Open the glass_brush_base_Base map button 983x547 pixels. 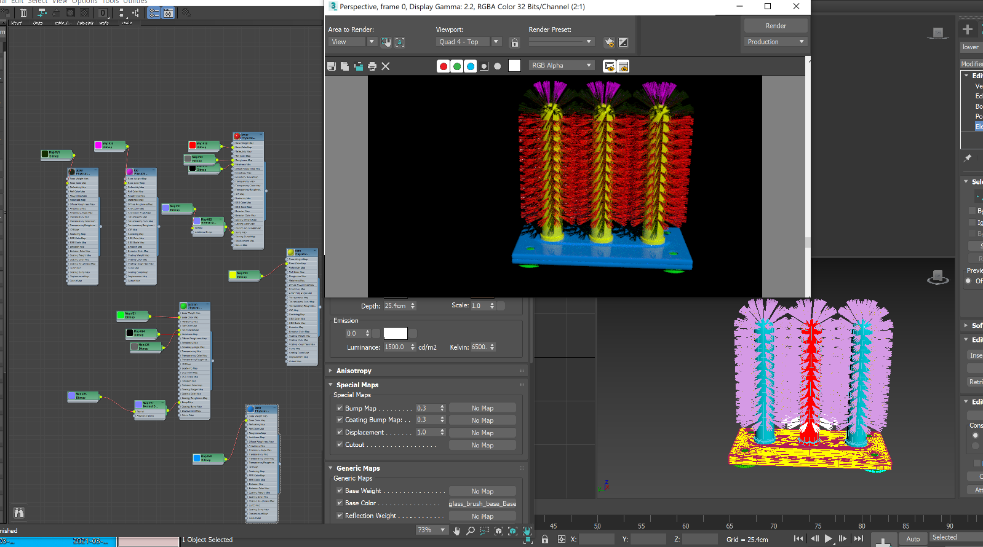coord(482,503)
